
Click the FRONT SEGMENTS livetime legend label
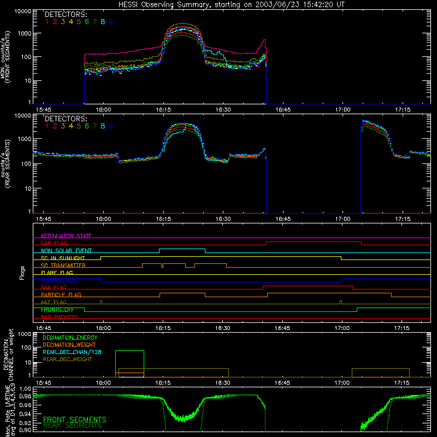pyautogui.click(x=75, y=420)
